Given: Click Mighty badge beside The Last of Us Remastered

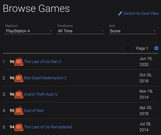Looking at the screenshot, I should click(19, 127).
